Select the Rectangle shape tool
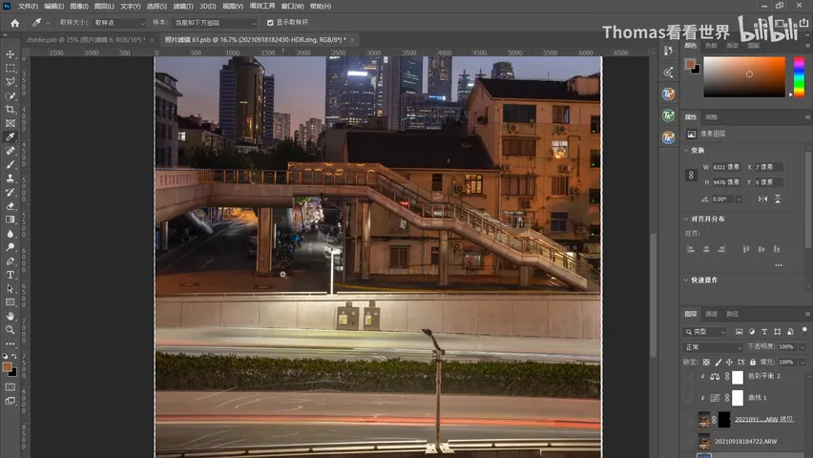This screenshot has width=813, height=458. [10, 302]
